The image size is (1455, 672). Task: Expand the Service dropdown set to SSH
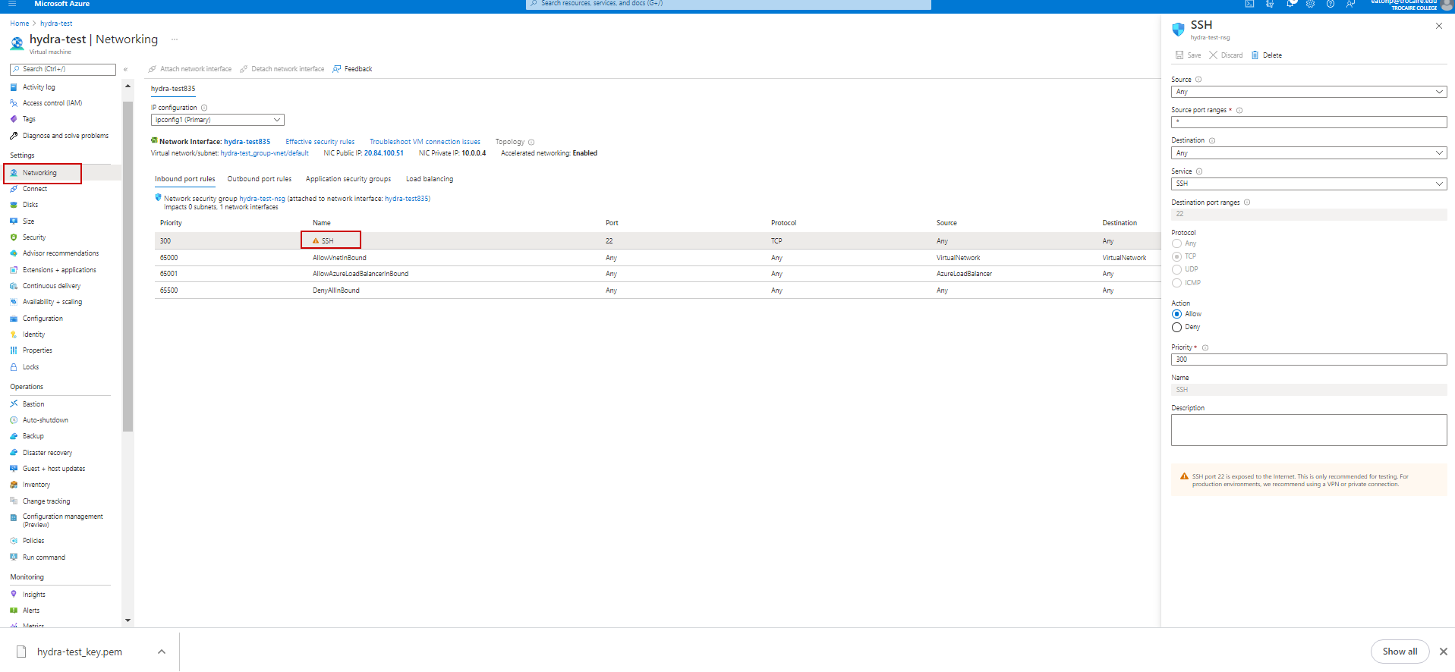point(1308,184)
